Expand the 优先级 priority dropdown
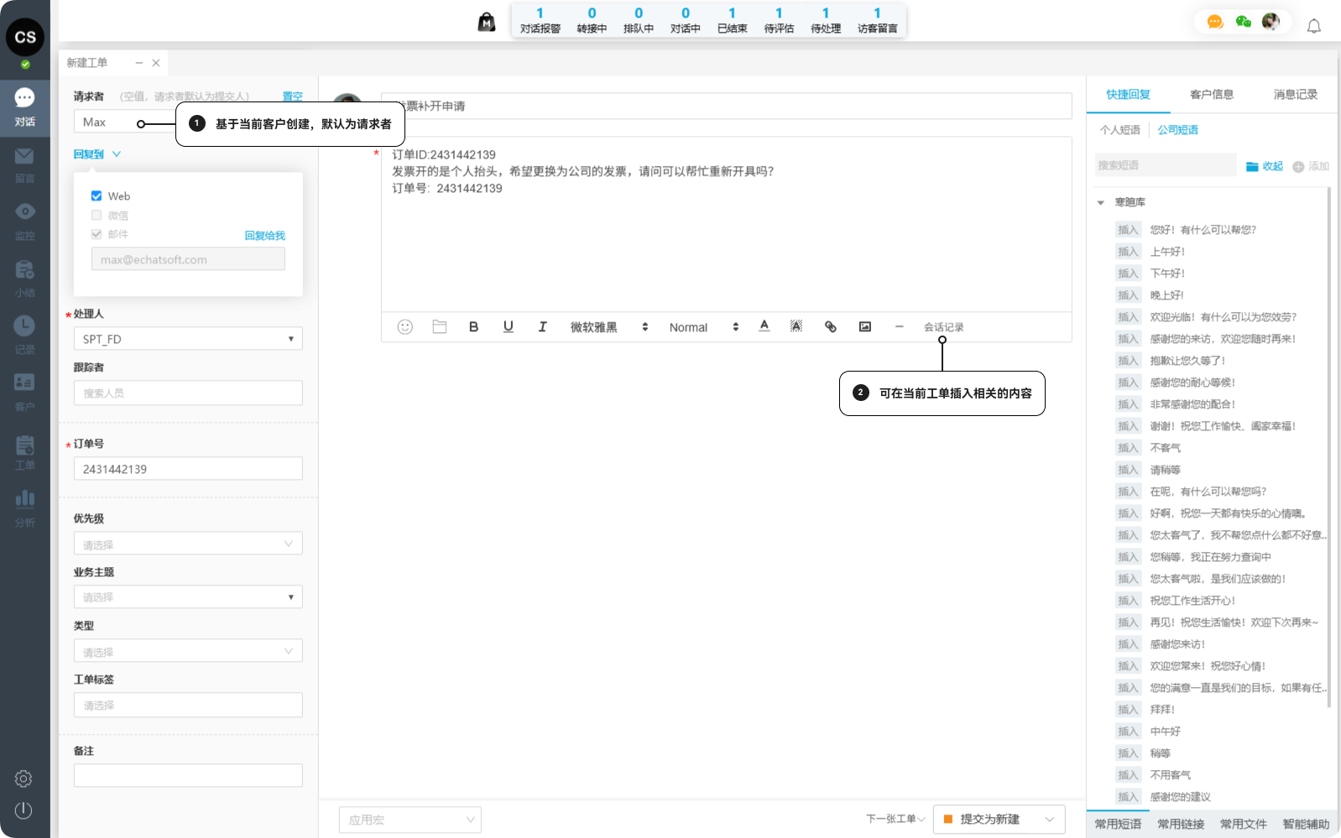The image size is (1341, 838). [188, 544]
